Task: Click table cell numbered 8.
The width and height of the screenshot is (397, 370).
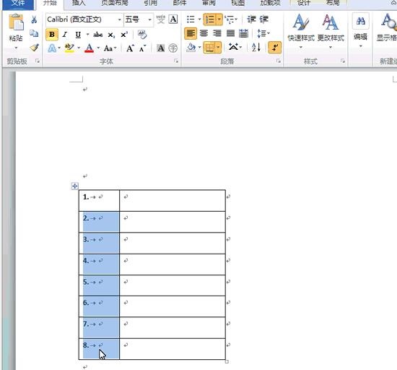Action: coord(99,349)
